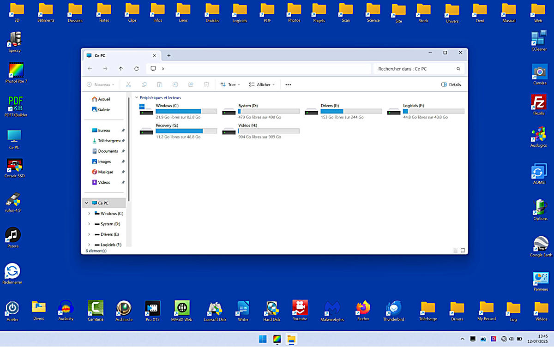This screenshot has width=554, height=347.
Task: Click the Refresh button in Explorer
Action: click(x=136, y=69)
